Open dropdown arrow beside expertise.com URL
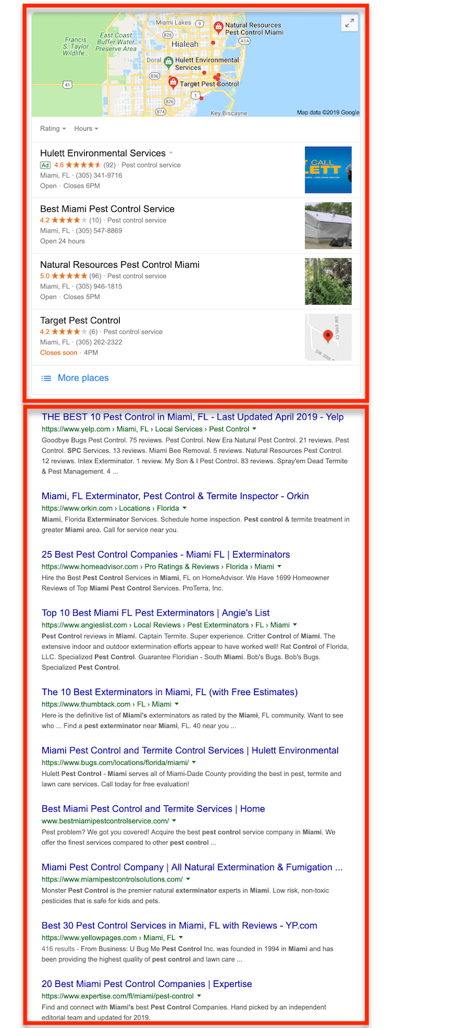Viewport: 469px width, 1028px height. (199, 995)
